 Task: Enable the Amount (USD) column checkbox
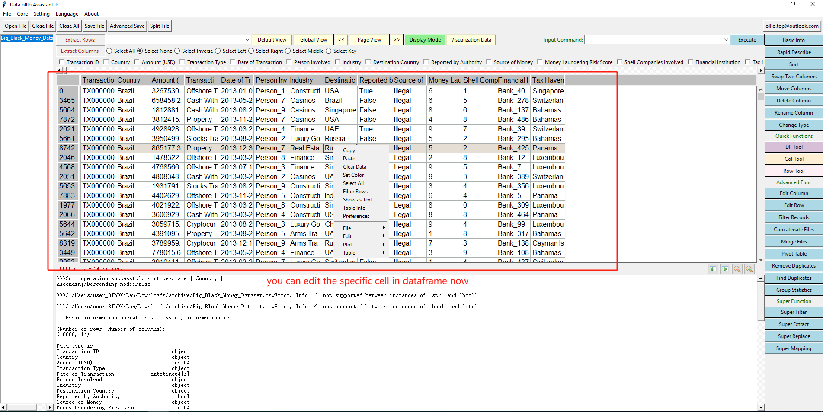[137, 62]
